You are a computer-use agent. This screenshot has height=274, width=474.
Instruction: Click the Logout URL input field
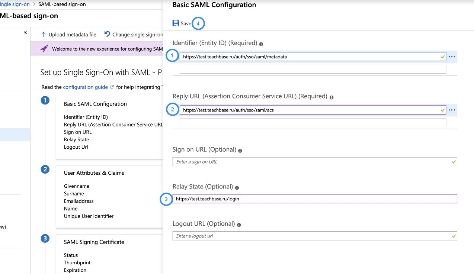tap(315, 236)
